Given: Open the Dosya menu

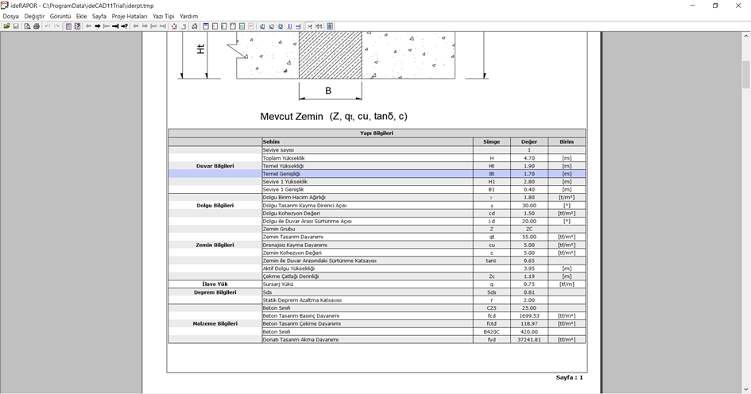Looking at the screenshot, I should pyautogui.click(x=11, y=16).
